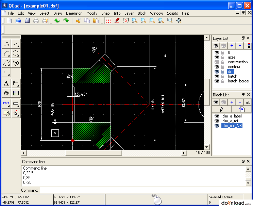Select the Splines tool
Screen dimensions: 253x206
click(x=16, y=63)
